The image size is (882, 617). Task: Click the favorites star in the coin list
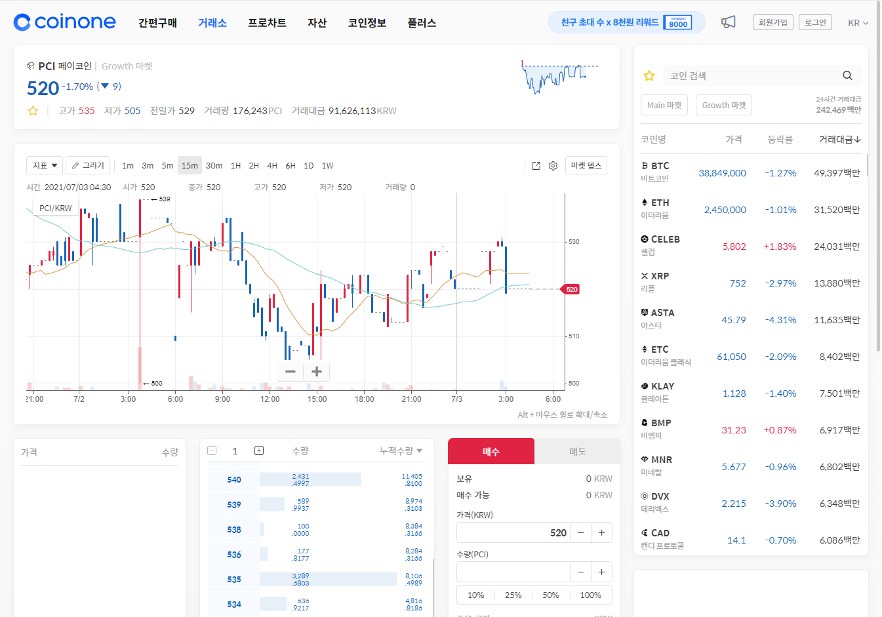649,76
